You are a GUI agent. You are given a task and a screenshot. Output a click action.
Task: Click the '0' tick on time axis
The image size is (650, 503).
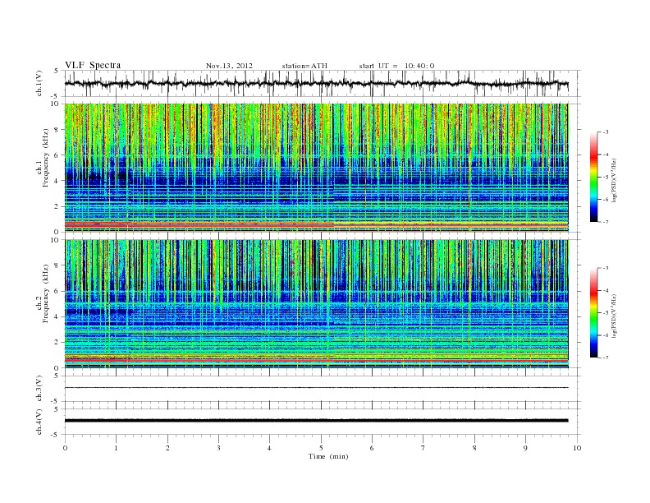(65, 448)
